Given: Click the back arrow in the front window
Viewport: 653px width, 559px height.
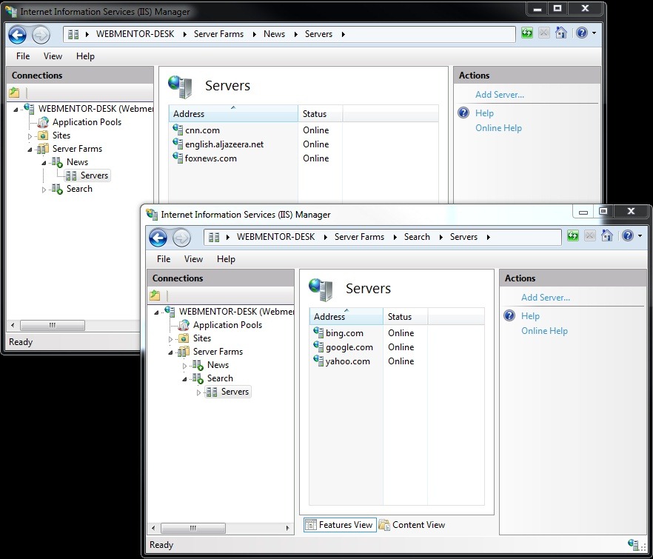Looking at the screenshot, I should (158, 237).
